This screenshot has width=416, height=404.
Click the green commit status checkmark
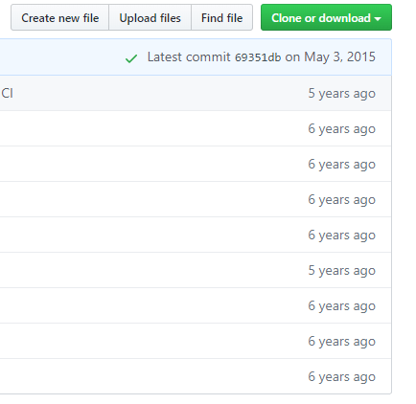point(131,58)
